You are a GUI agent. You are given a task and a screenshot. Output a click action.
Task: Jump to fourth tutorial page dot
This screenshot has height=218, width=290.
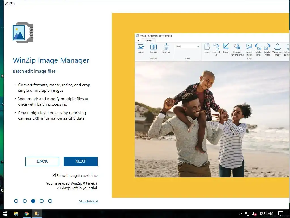tap(42, 201)
